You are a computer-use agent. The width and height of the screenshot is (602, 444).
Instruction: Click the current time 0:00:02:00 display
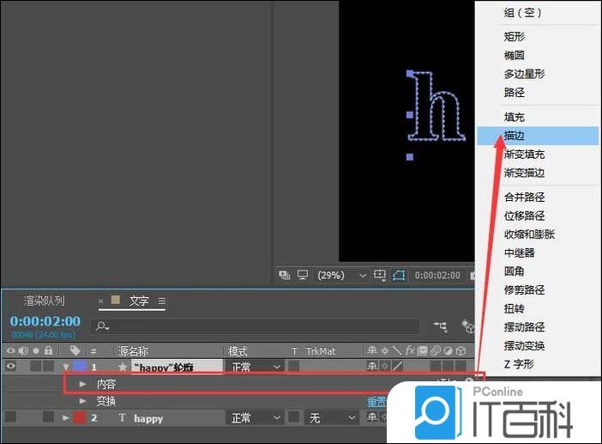pyautogui.click(x=45, y=321)
